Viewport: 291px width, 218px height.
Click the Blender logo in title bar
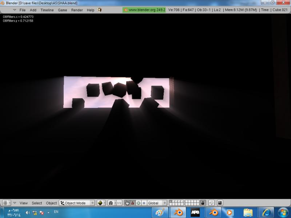pos(3,3)
